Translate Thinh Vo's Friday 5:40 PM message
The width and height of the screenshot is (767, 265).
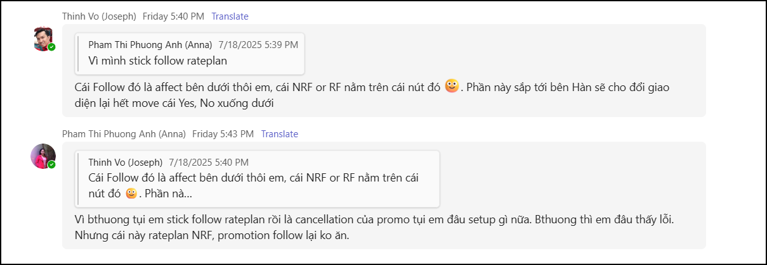click(x=230, y=16)
